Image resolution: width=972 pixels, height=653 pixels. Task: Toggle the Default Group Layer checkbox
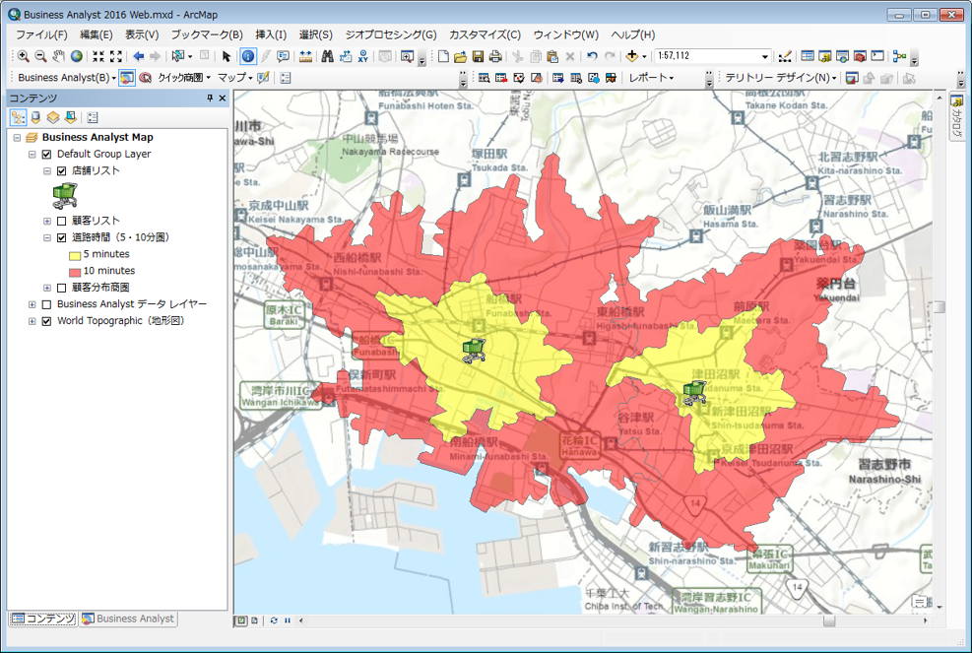(x=46, y=155)
